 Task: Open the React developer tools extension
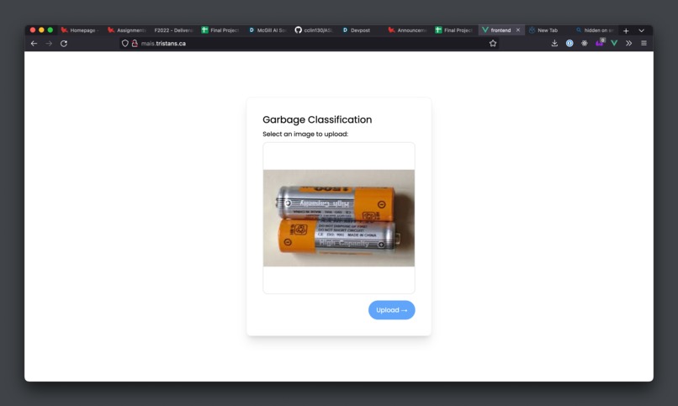pyautogui.click(x=584, y=43)
